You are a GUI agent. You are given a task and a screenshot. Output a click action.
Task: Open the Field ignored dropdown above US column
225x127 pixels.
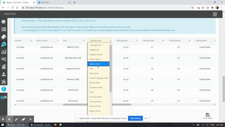click(179, 41)
